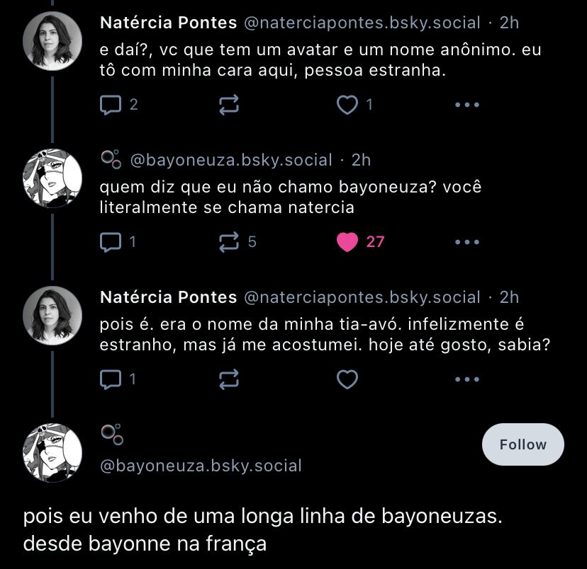Open Natércia Pontes's profile name
The image size is (587, 569).
click(x=168, y=22)
